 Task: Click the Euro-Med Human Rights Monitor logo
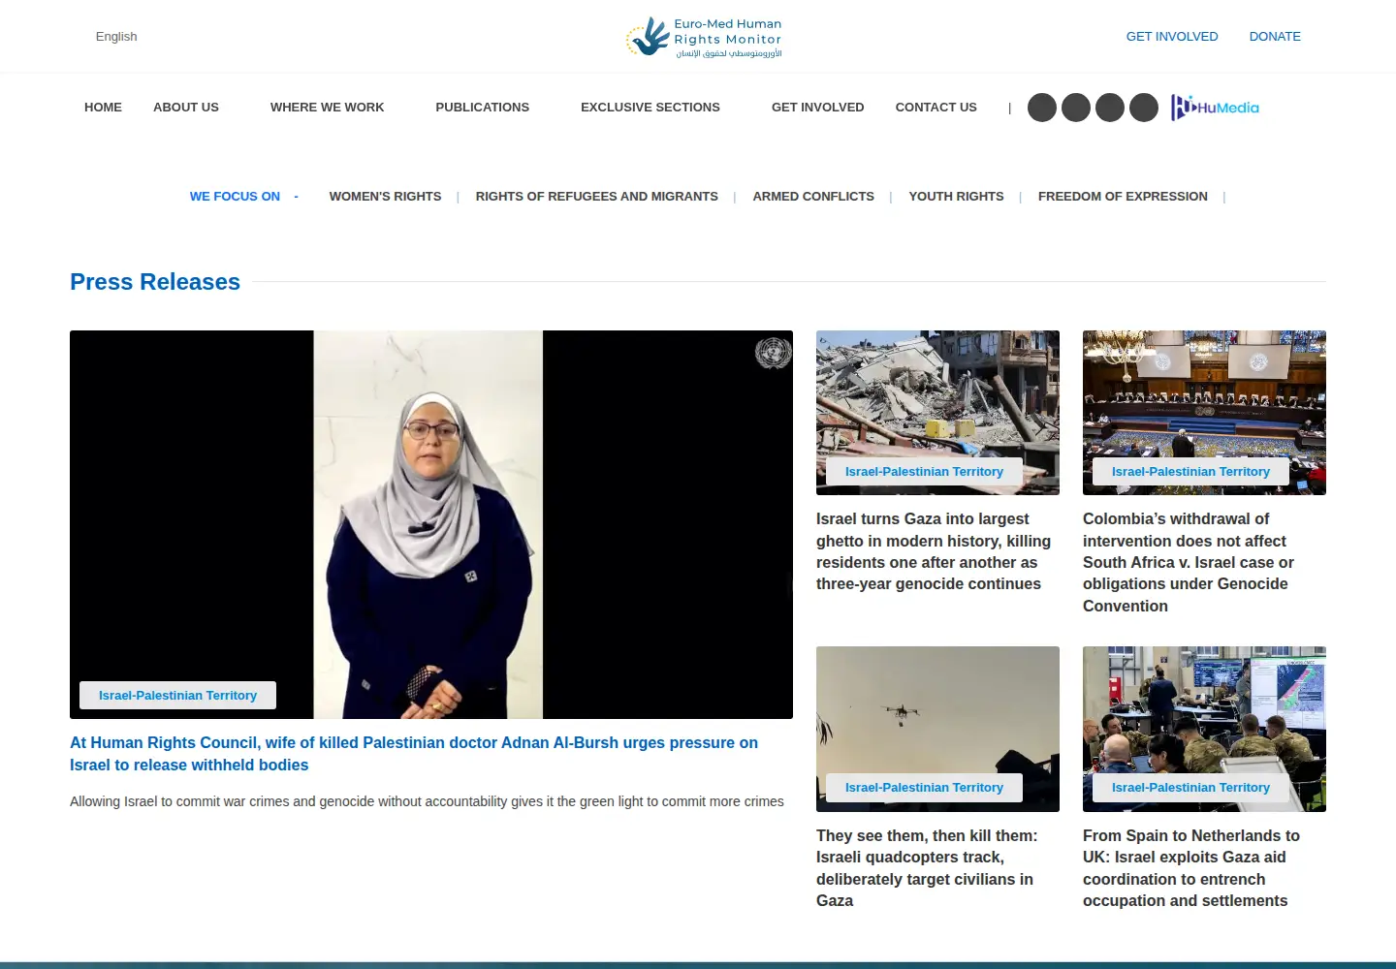[x=704, y=37]
